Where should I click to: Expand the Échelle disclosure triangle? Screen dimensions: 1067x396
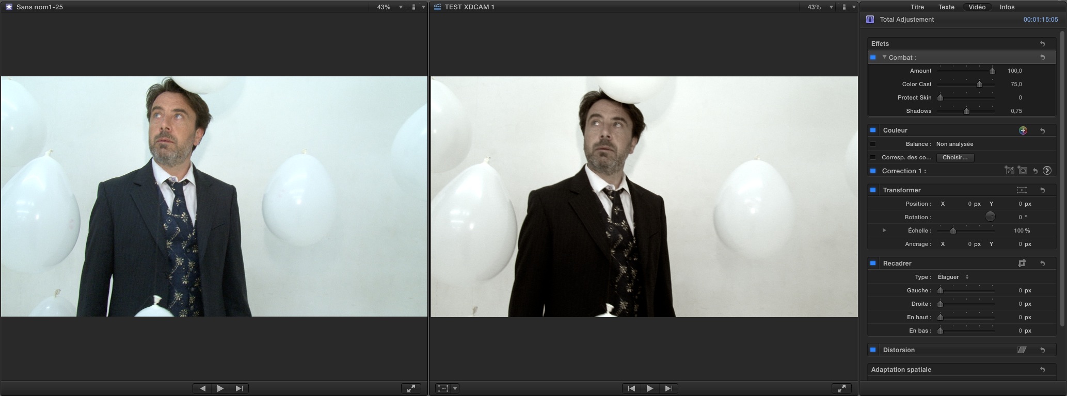click(x=884, y=230)
